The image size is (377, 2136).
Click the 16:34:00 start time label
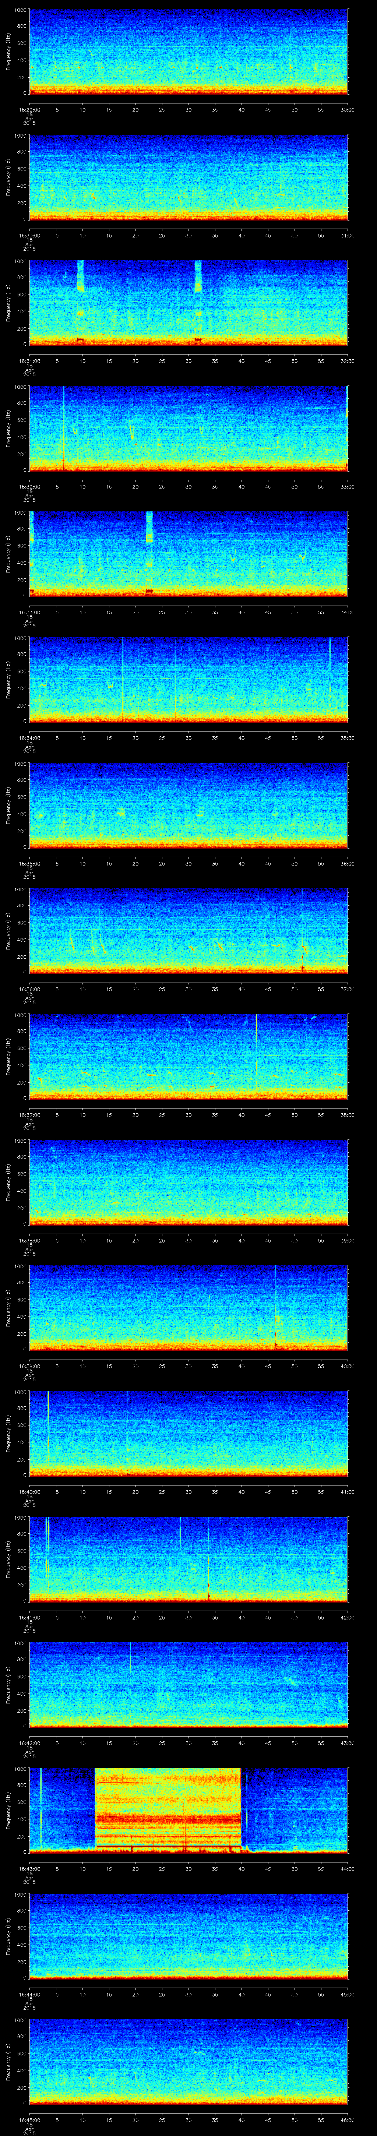point(29,738)
